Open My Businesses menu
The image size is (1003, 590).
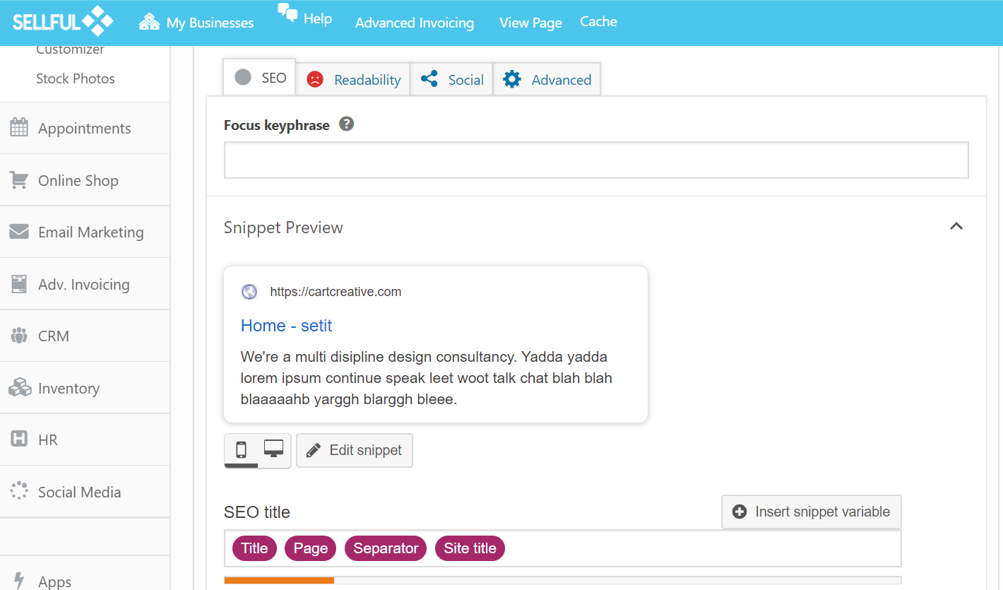(196, 23)
